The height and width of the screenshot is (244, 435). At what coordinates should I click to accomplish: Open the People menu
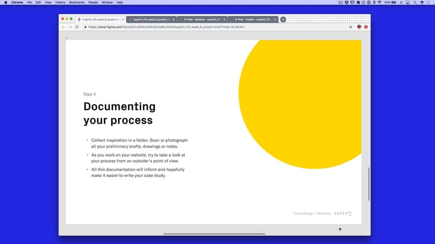pyautogui.click(x=93, y=3)
